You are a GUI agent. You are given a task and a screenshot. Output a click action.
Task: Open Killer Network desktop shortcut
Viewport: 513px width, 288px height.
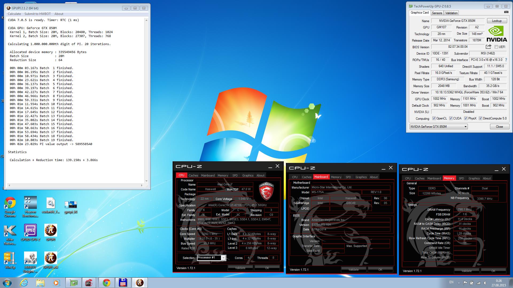[x=10, y=235]
